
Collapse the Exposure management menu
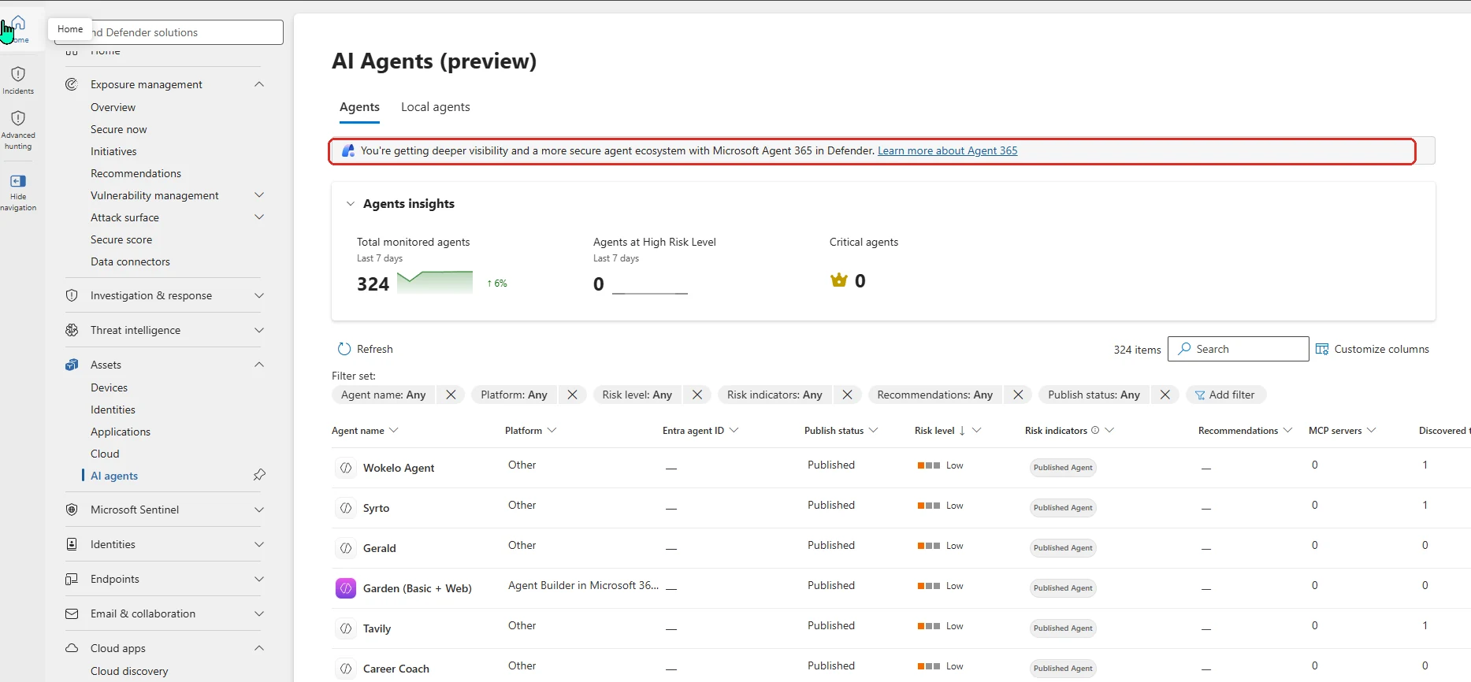(x=259, y=84)
